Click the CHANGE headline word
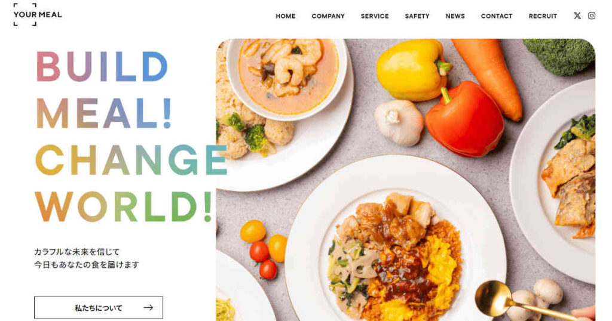The height and width of the screenshot is (321, 612). tap(131, 160)
